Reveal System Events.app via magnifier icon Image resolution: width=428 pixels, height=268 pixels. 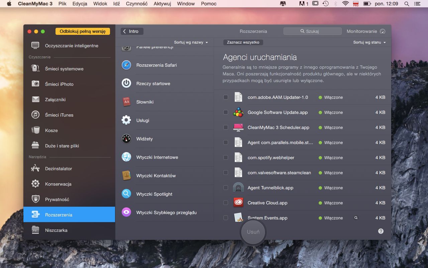pyautogui.click(x=356, y=218)
